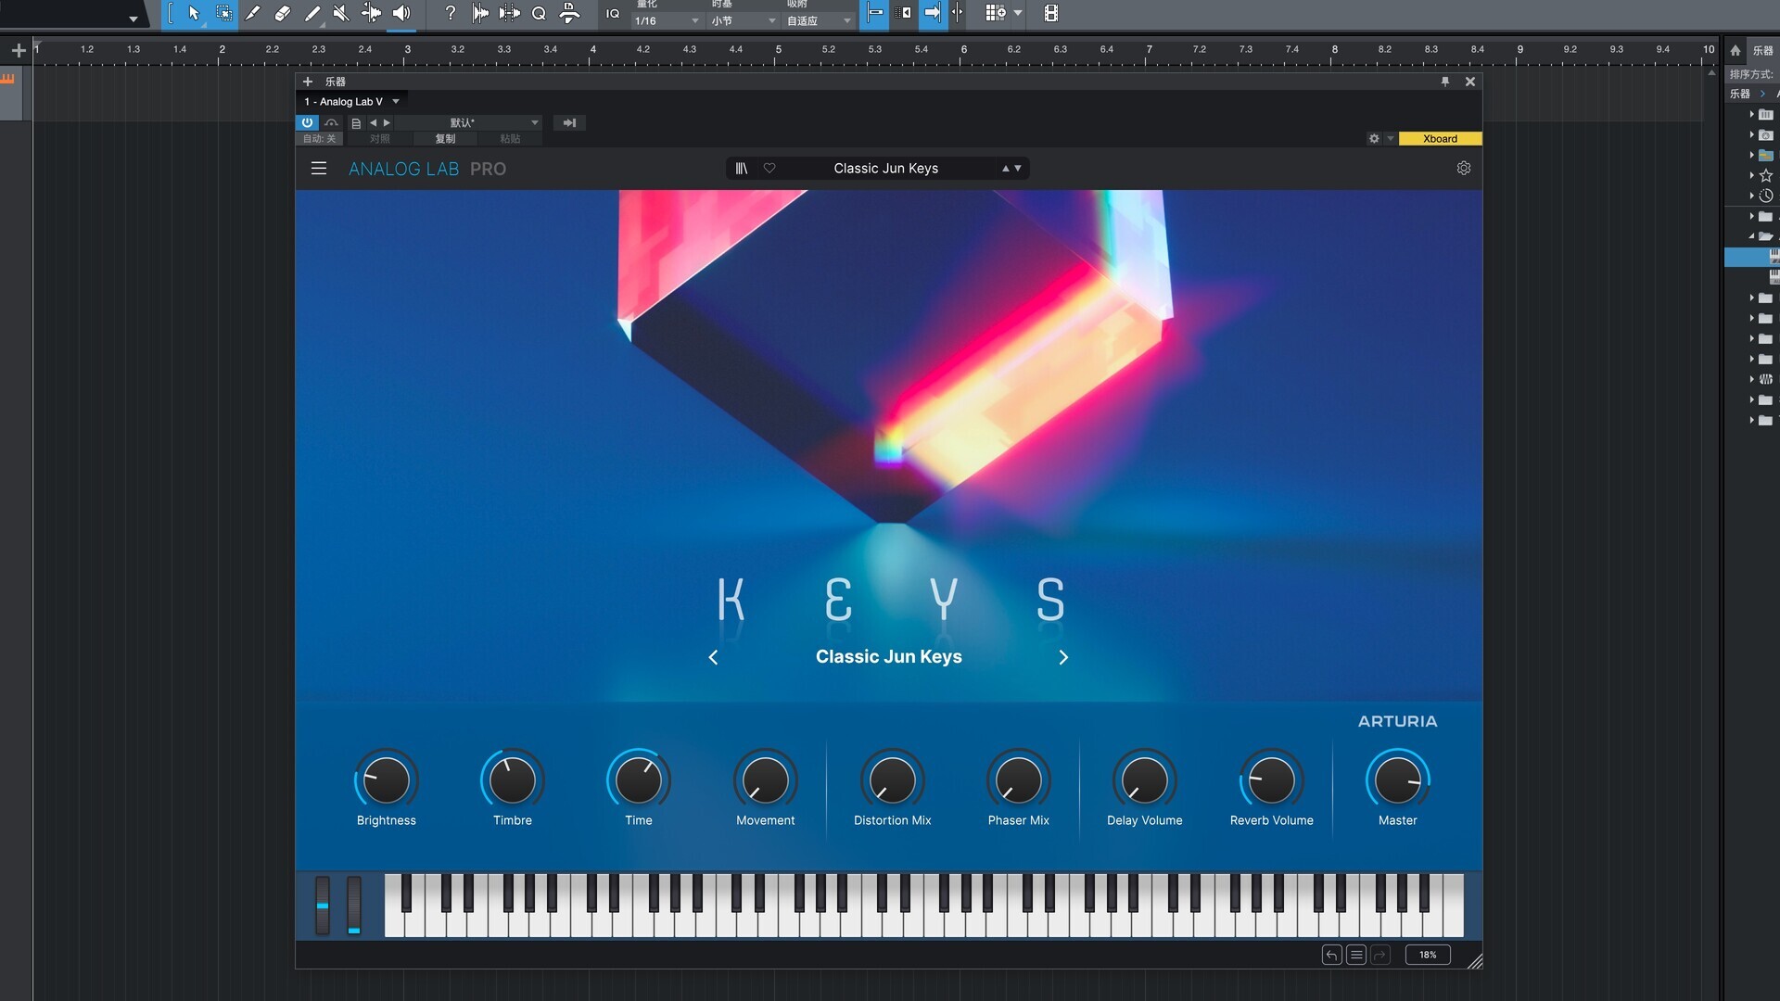This screenshot has height=1001, width=1780.
Task: Open Analog Lab preset library browser
Action: click(741, 169)
